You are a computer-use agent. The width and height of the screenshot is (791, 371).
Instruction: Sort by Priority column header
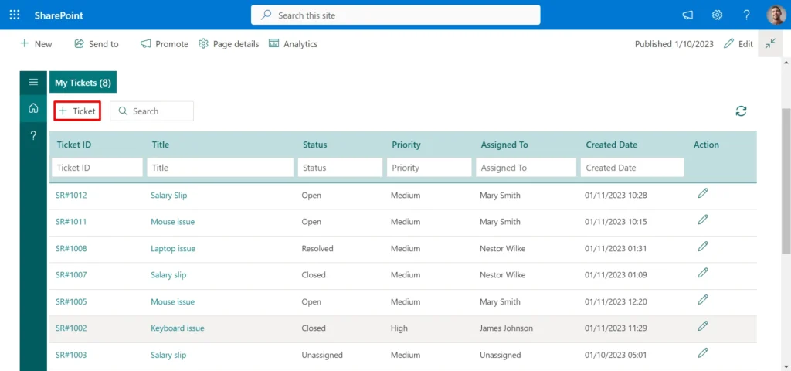click(x=406, y=145)
